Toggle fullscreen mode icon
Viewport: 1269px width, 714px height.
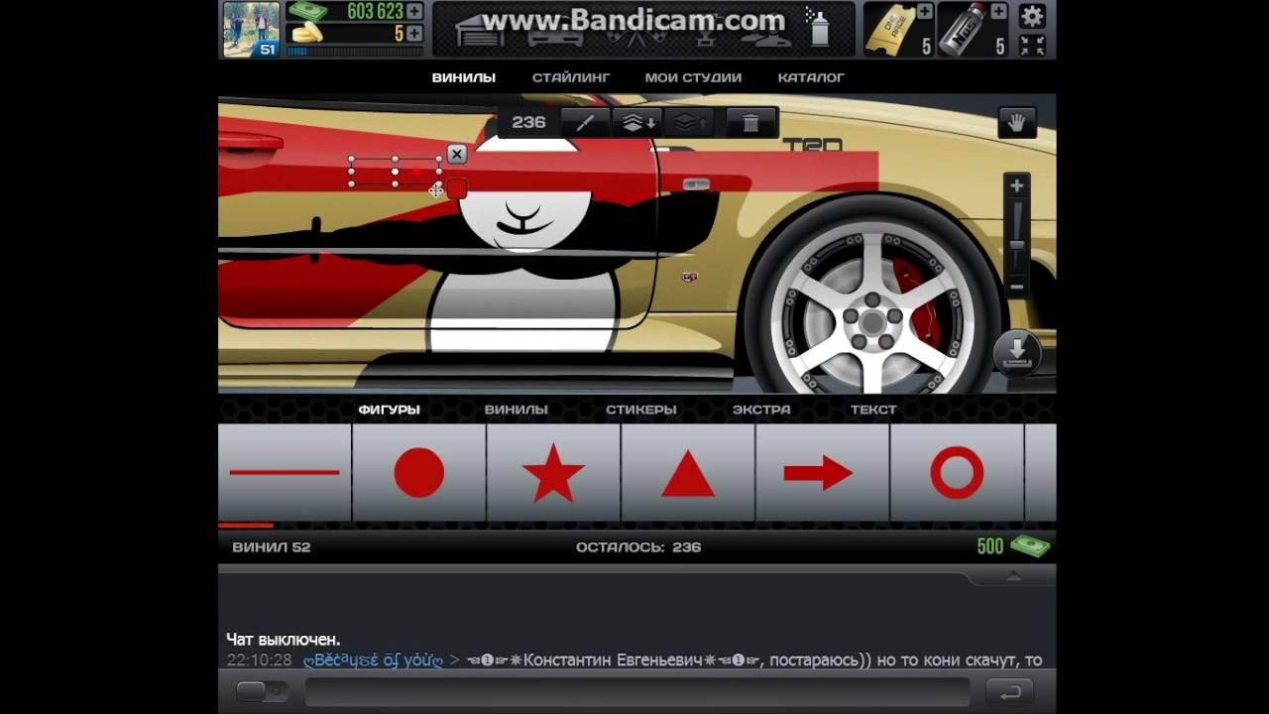pos(1032,45)
